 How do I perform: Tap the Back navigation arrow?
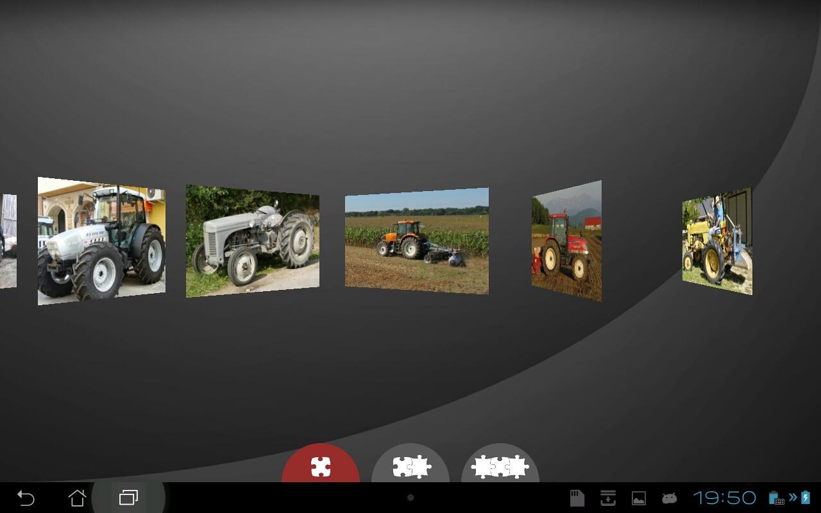[x=25, y=497]
